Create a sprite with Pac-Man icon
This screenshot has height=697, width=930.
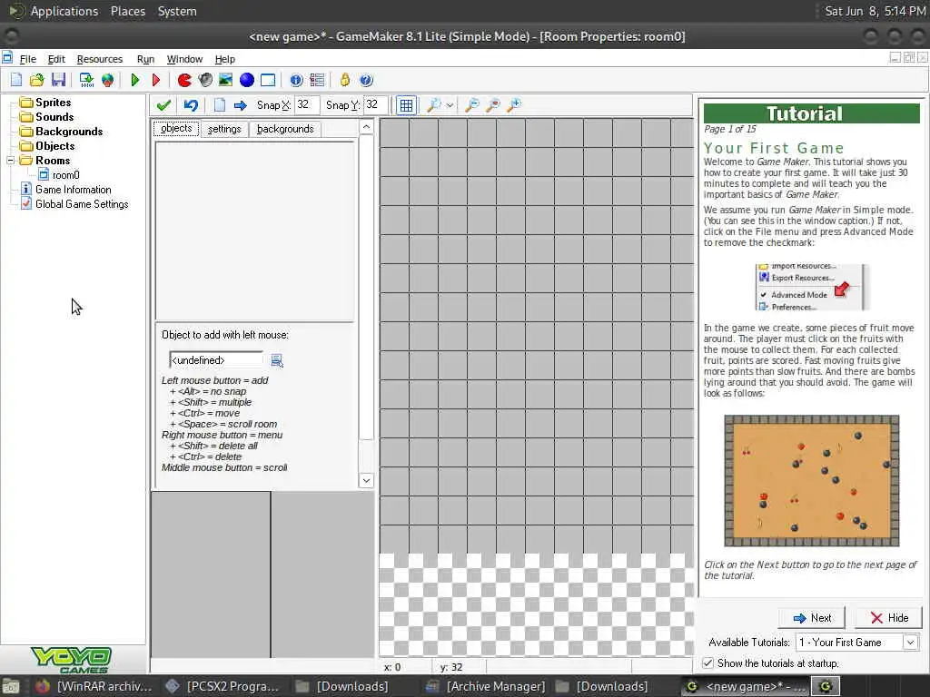tap(184, 80)
